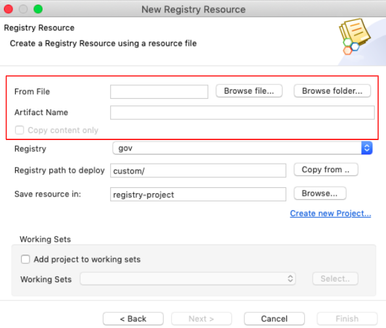Expand the Working Sets combo box
Viewport: 386px width, 328px height.
188,279
